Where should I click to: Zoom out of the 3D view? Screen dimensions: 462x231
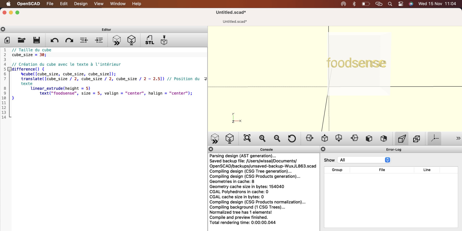(x=277, y=138)
